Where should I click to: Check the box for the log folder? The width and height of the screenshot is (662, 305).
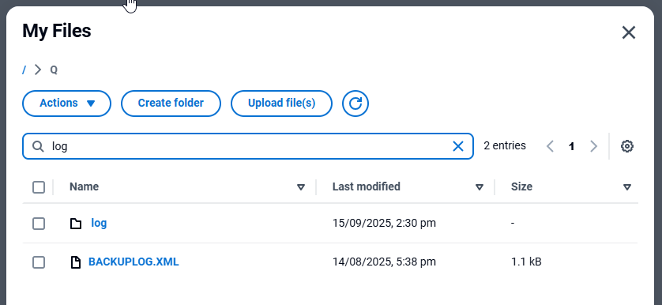click(x=39, y=224)
